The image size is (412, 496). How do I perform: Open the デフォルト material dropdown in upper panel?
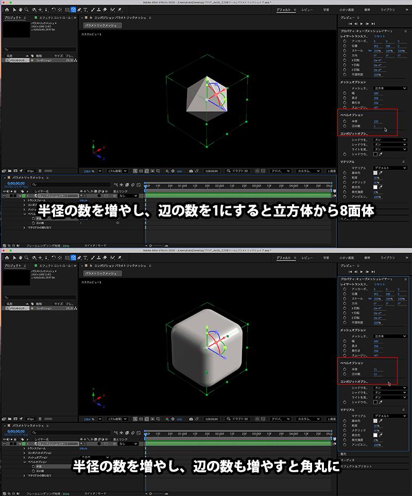pyautogui.click(x=390, y=168)
